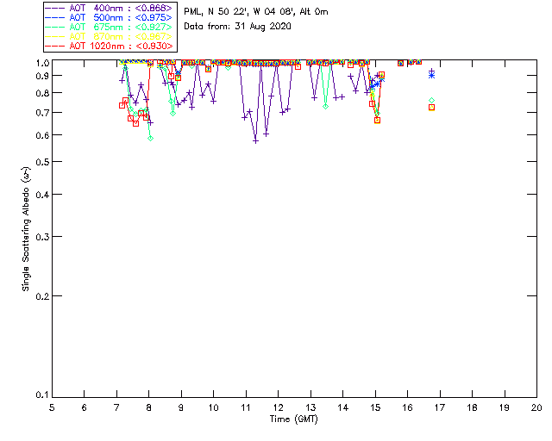Click the y-axis tick label 0.5

click(42, 162)
